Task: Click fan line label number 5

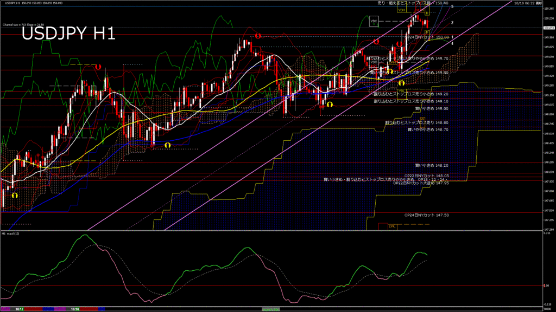Action: [x=452, y=6]
